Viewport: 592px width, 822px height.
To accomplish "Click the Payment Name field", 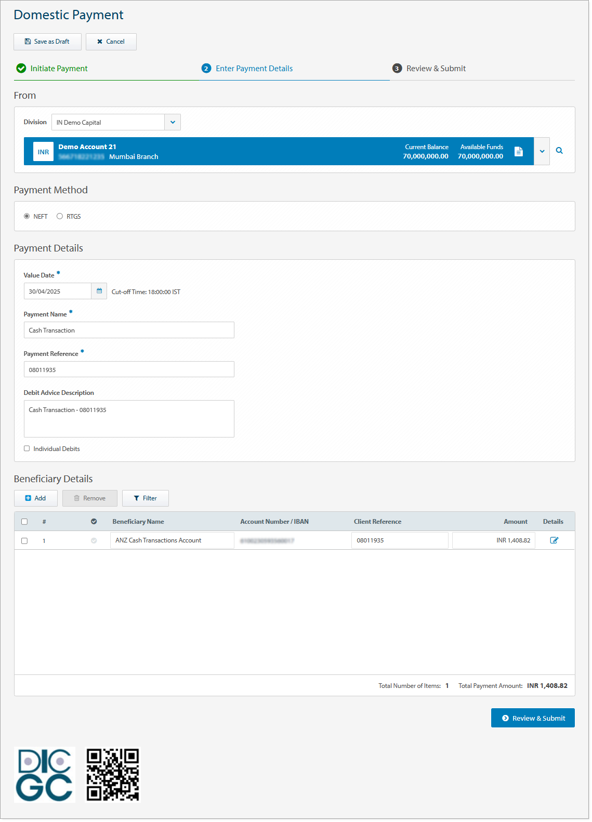I will click(129, 330).
